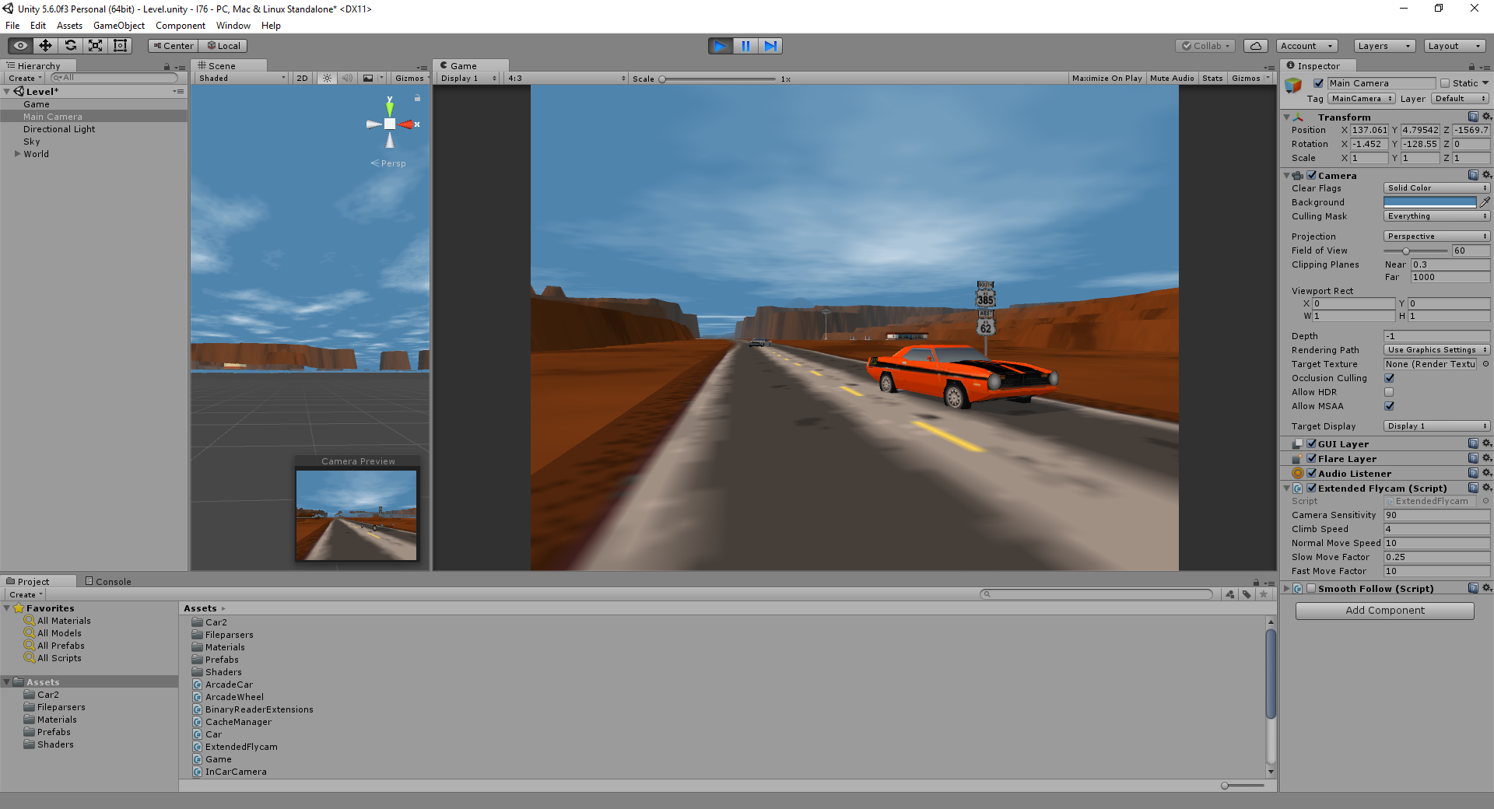This screenshot has height=809, width=1494.
Task: Enable Allow HDR checkbox
Action: (1389, 392)
